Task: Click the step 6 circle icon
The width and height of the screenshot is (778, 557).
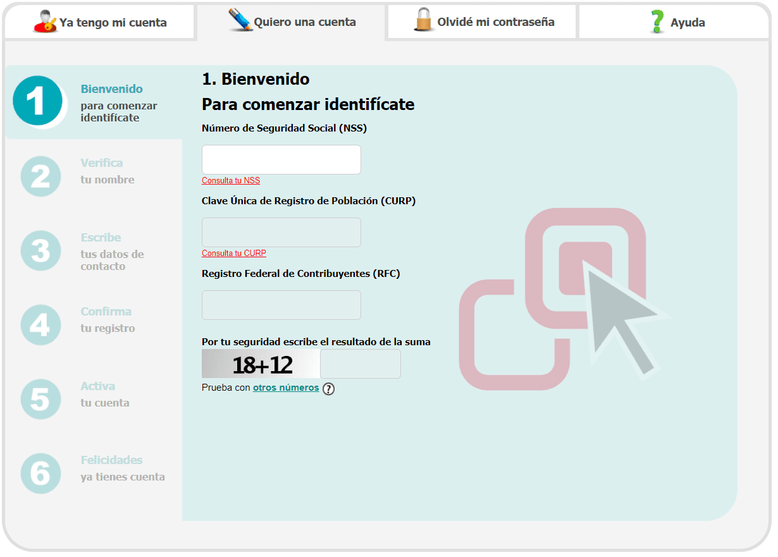Action: click(40, 474)
